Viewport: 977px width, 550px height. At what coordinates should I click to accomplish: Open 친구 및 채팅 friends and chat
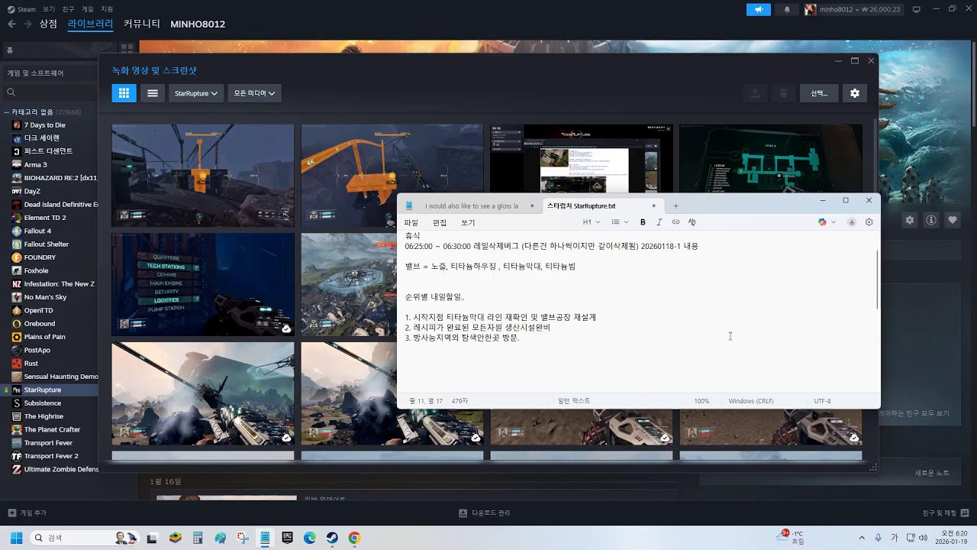(944, 513)
